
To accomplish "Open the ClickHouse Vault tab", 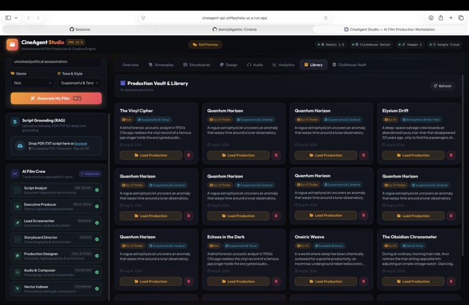I will [x=349, y=65].
